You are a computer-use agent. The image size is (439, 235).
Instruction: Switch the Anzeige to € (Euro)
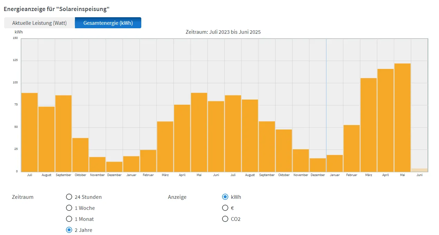(225, 208)
